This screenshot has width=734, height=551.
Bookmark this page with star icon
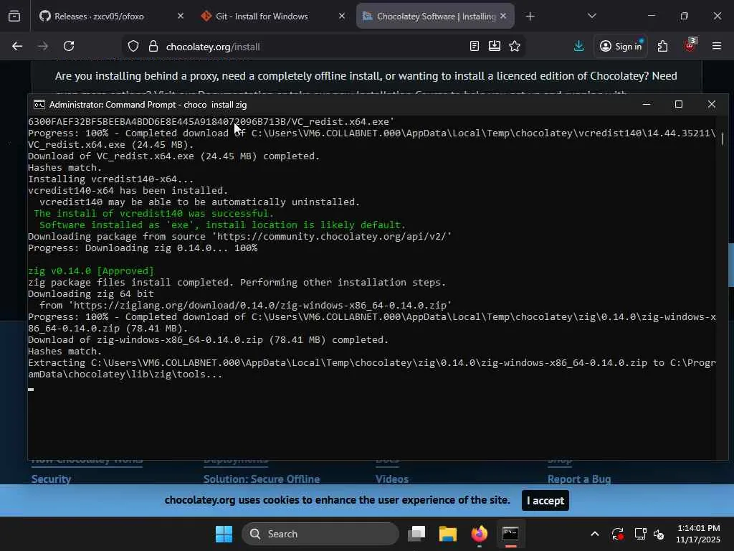[x=515, y=46]
